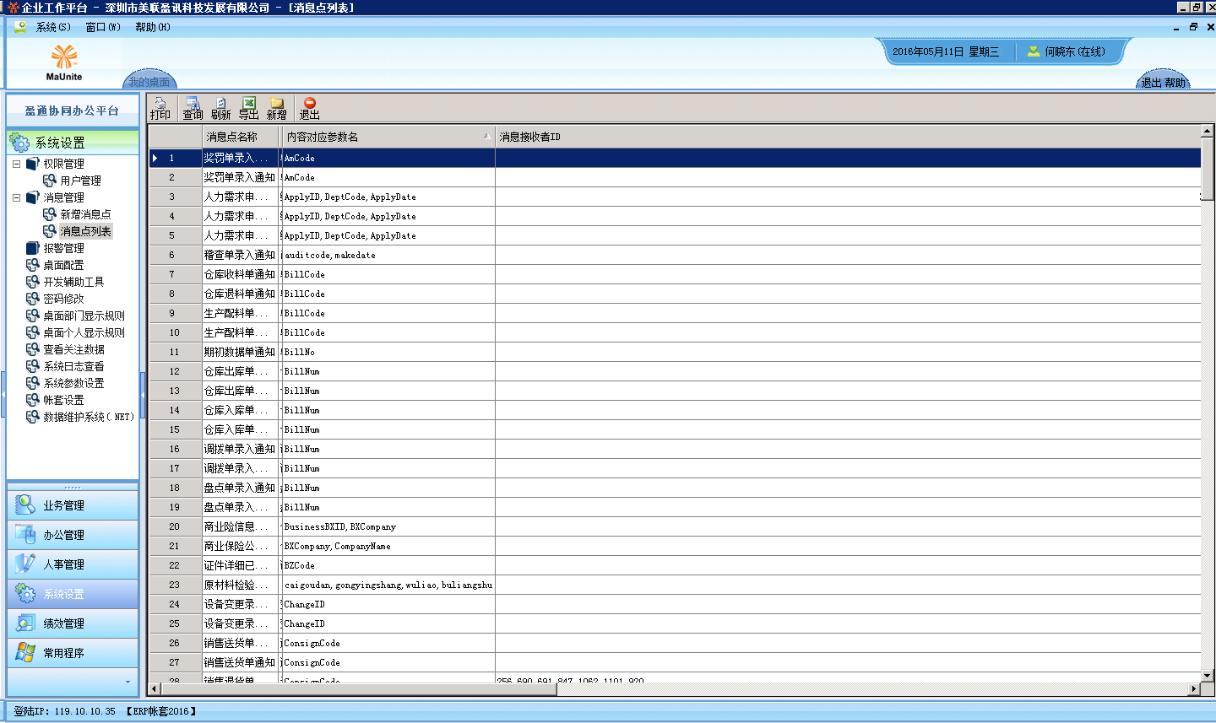The height and width of the screenshot is (723, 1216).
Task: Select row 23 cell caigoudan,gongyingshang
Action: tap(388, 585)
